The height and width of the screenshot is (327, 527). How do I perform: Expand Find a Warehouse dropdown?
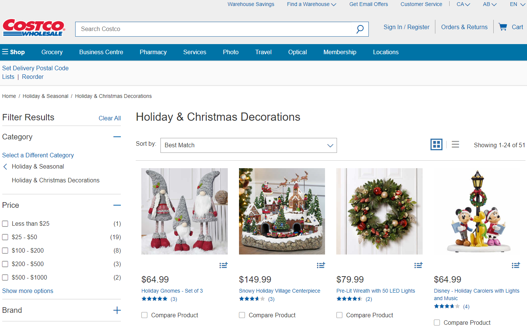pos(312,4)
